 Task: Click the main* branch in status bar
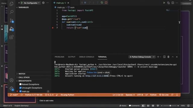tap(14, 95)
